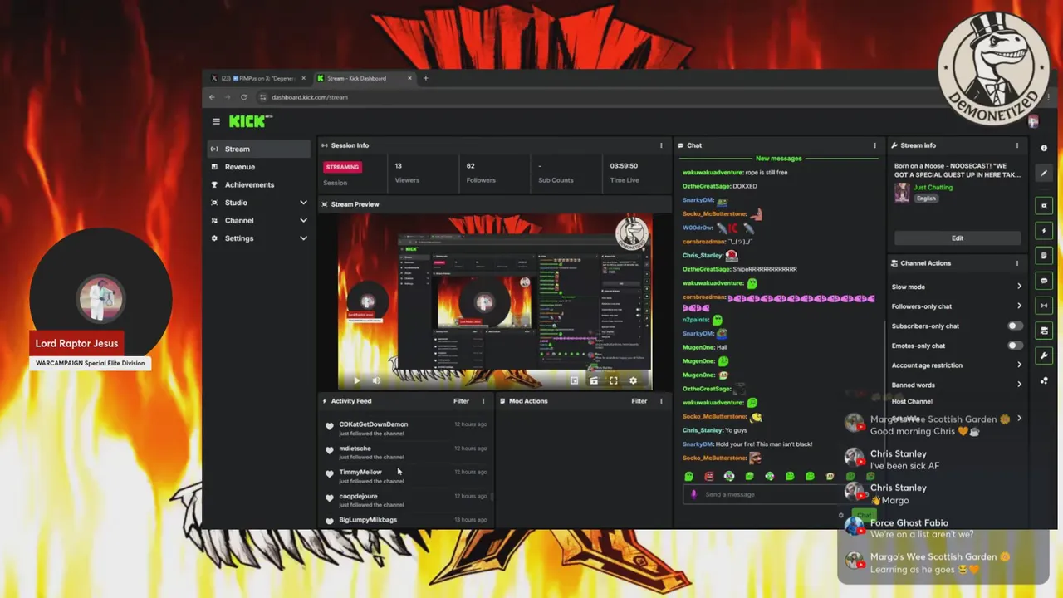Select Achievements in left navigation
The image size is (1063, 598).
pos(259,184)
